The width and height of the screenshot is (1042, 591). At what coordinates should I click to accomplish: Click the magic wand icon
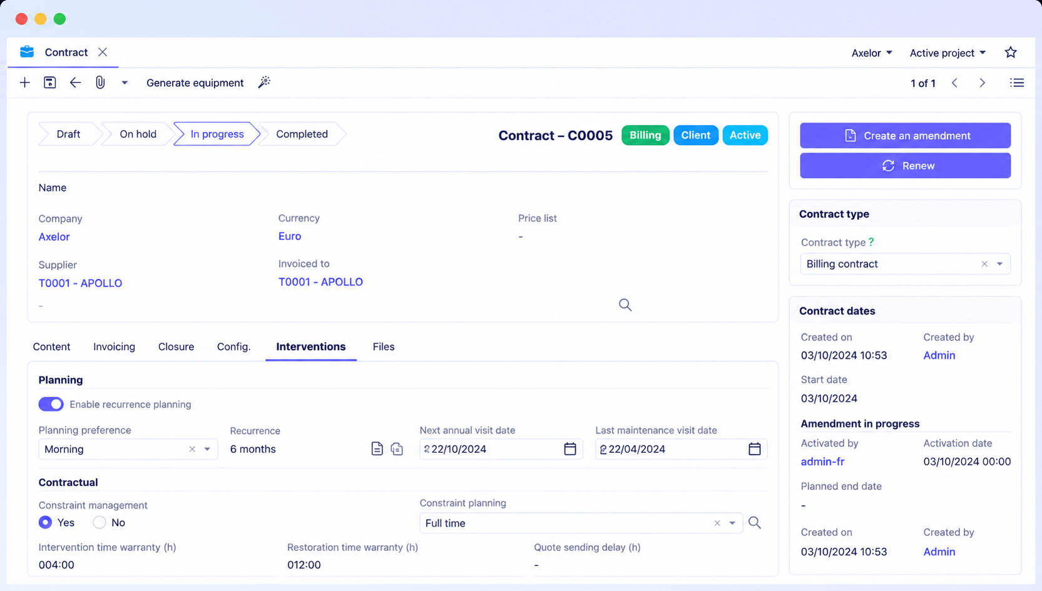point(264,83)
